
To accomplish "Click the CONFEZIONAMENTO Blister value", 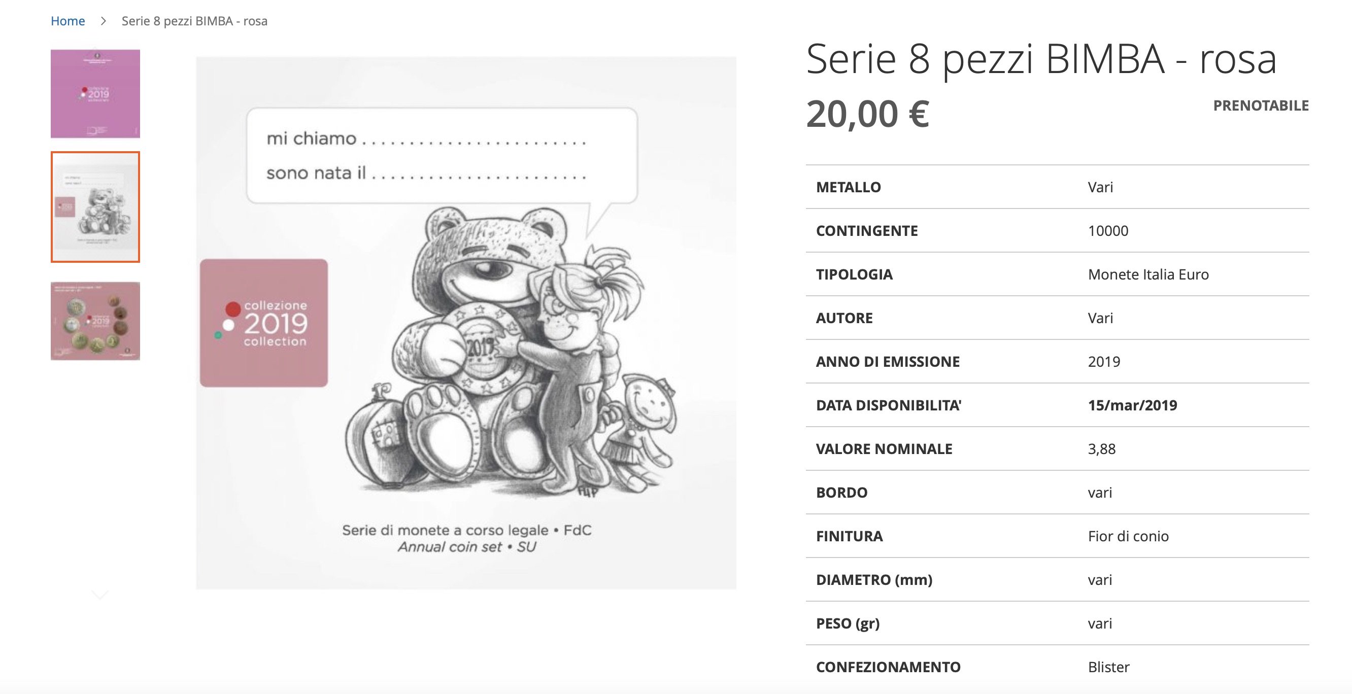I will pyautogui.click(x=1108, y=667).
